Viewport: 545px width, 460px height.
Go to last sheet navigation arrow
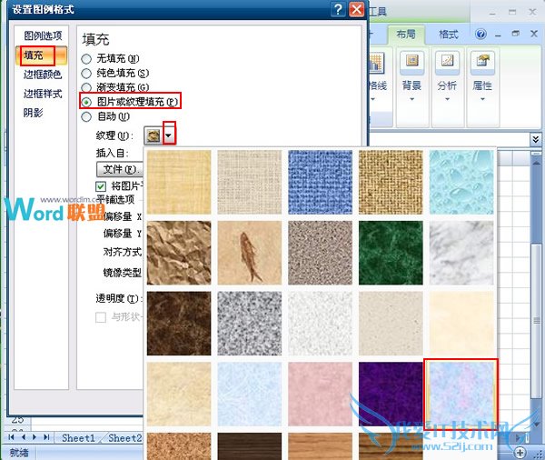click(46, 437)
